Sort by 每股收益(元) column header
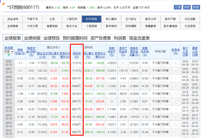 (x=20, y=52)
